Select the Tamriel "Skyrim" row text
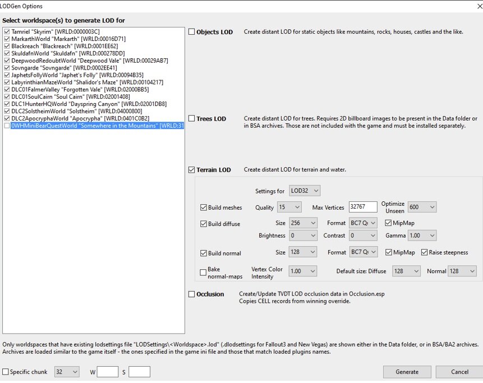The width and height of the screenshot is (483, 383). click(x=56, y=31)
